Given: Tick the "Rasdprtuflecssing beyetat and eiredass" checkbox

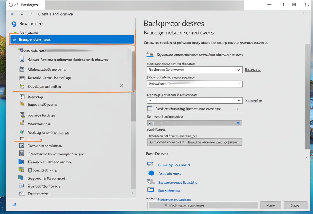Looking at the screenshot, I should point(150,109).
